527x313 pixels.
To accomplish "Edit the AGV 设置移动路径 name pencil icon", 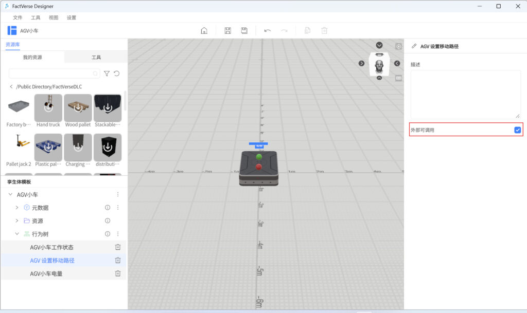I will pos(414,46).
